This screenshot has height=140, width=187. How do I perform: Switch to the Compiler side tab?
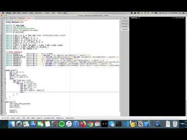pos(125,21)
